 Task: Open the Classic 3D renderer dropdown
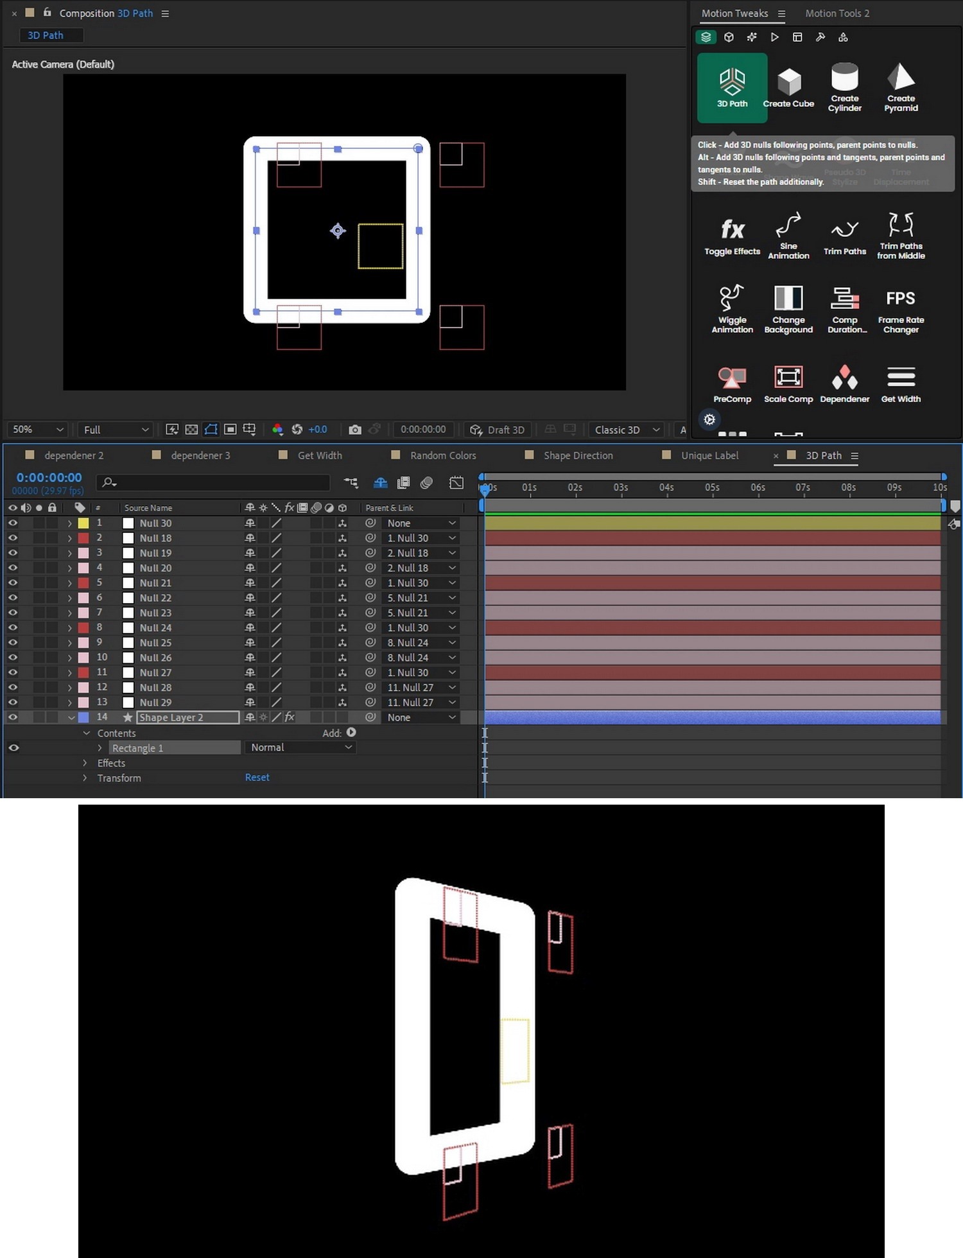[627, 430]
